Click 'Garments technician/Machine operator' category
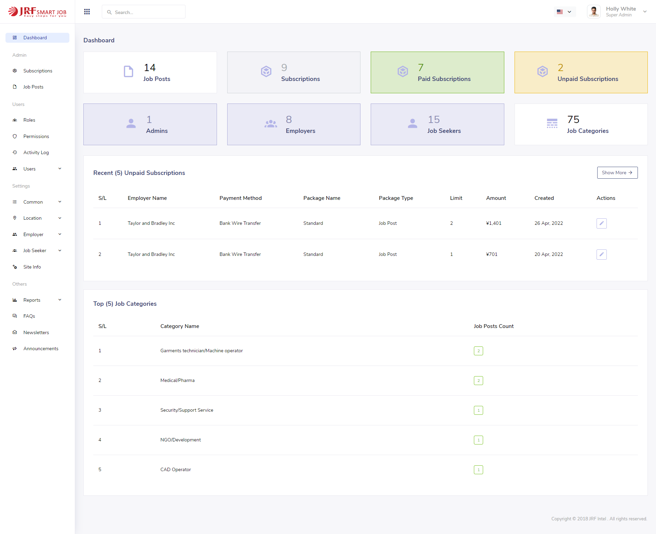The image size is (656, 534). tap(202, 351)
